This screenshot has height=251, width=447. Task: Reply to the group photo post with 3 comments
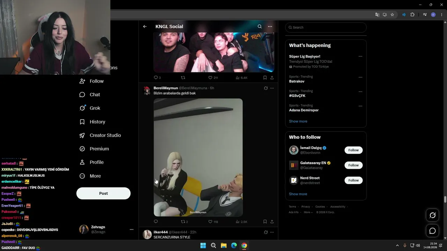(x=157, y=78)
